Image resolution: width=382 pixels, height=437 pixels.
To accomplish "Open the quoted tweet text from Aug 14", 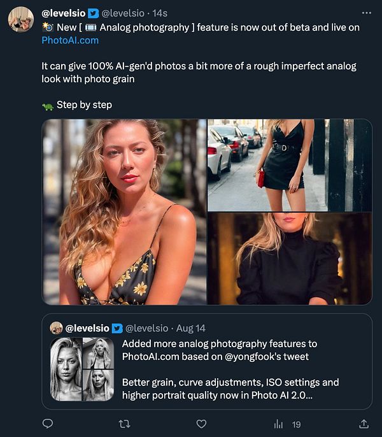I will (230, 369).
